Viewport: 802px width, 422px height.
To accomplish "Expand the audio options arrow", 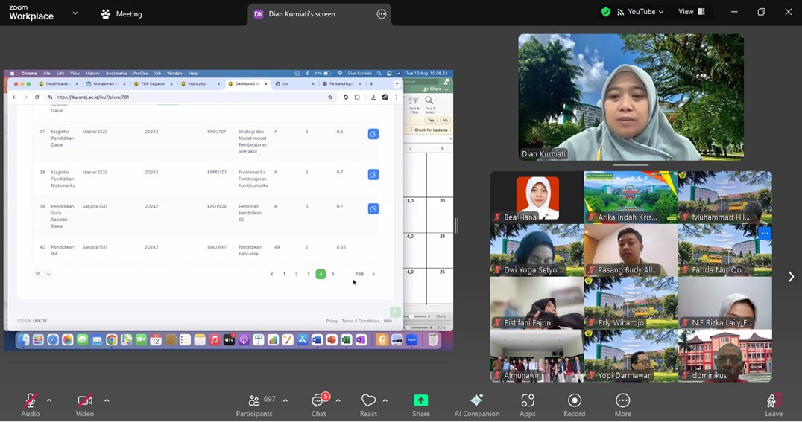I will (49, 400).
